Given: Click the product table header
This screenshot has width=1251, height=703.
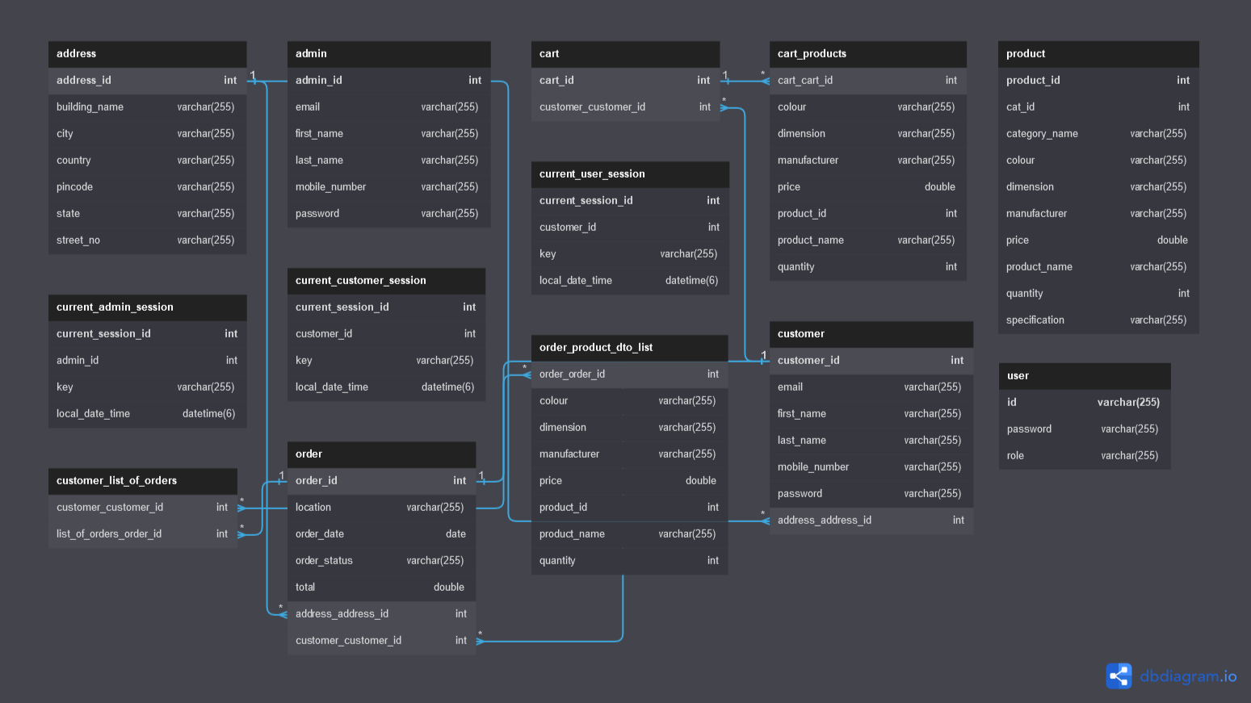Looking at the screenshot, I should pyautogui.click(x=1098, y=54).
